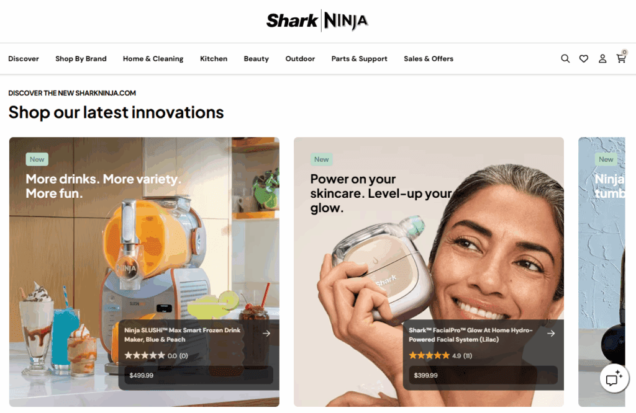Select the partially visible Ninja tumbler card

(601, 272)
